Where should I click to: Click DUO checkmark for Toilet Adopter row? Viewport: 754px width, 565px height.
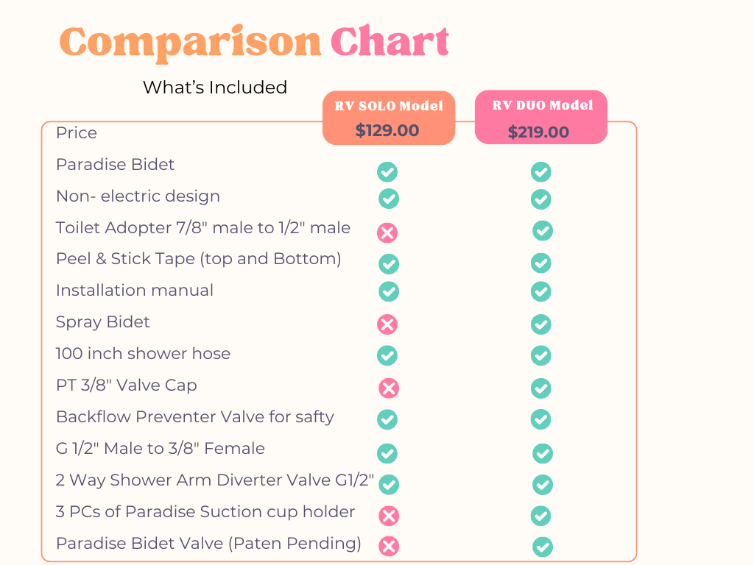pos(543,231)
